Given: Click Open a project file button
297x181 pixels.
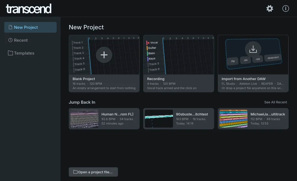Looking at the screenshot, I should [94, 172].
